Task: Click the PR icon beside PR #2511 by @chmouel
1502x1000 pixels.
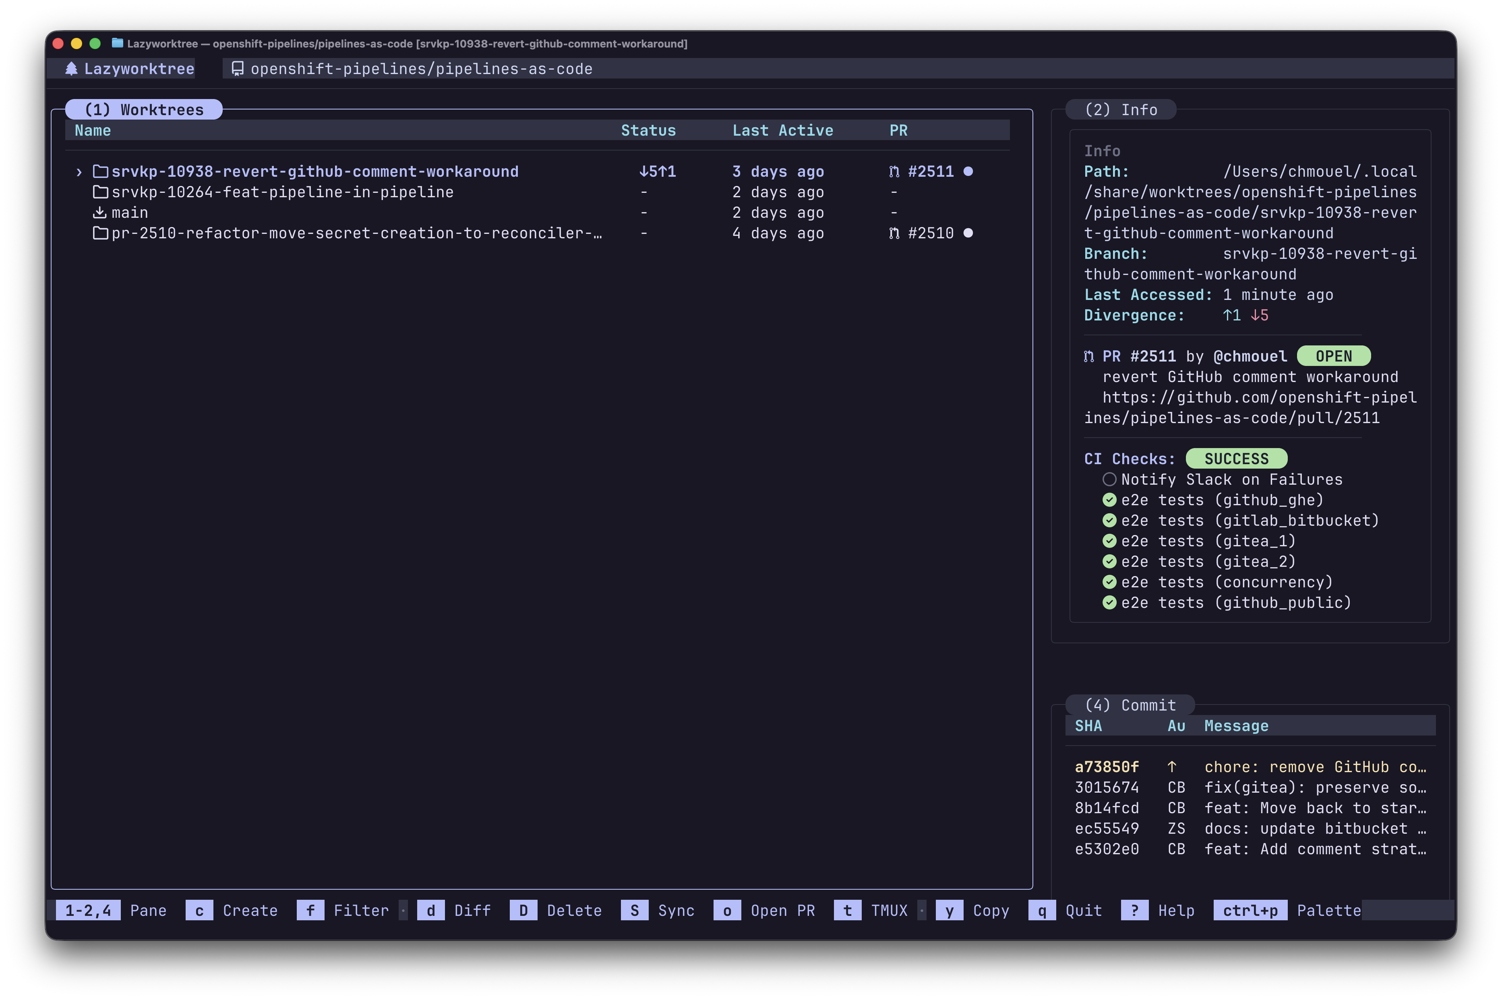Action: (x=1089, y=356)
